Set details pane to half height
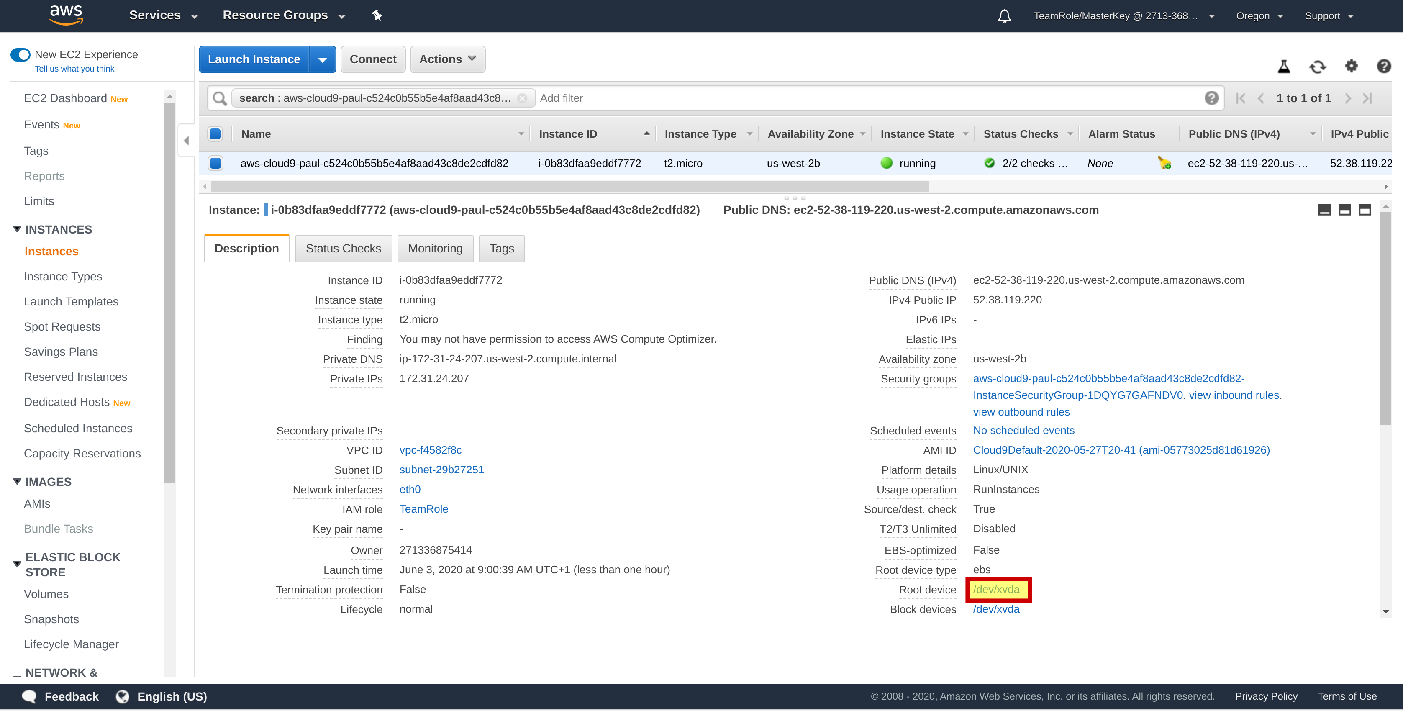 1344,210
